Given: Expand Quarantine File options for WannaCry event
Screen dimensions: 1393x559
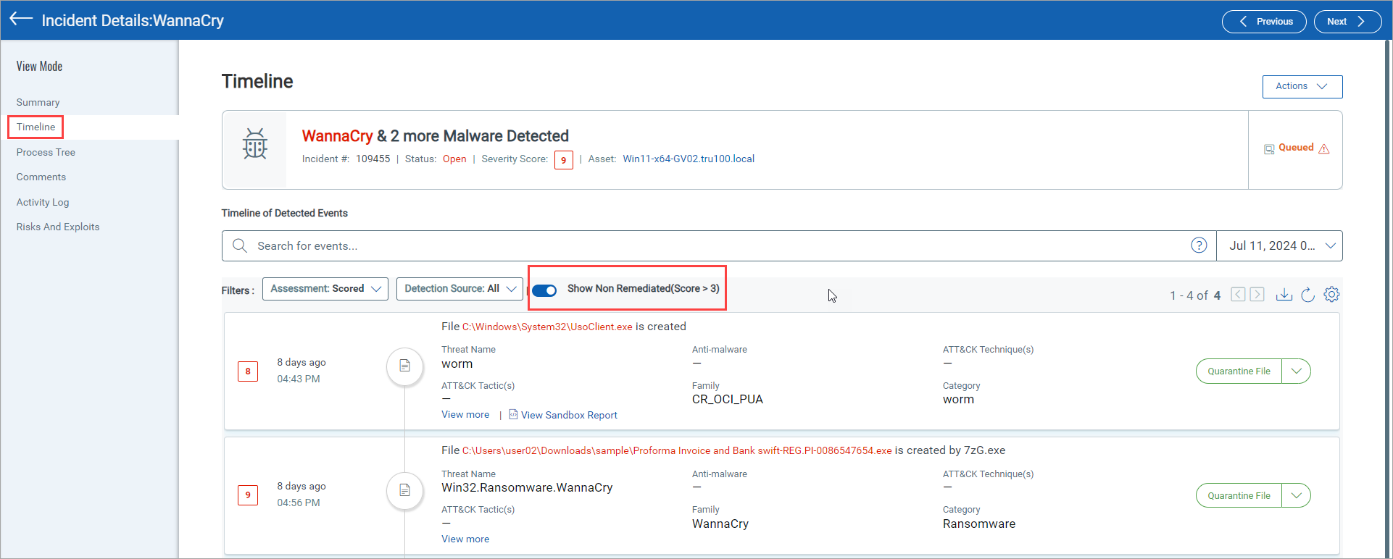Looking at the screenshot, I should tap(1296, 495).
